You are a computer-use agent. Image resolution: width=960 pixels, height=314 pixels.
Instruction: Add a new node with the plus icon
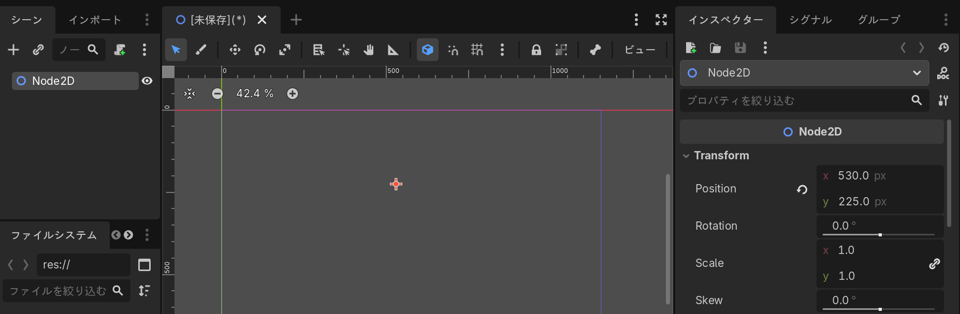coord(13,50)
